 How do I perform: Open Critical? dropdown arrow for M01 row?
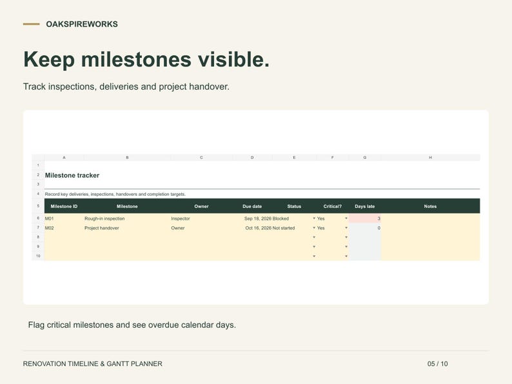pos(346,218)
